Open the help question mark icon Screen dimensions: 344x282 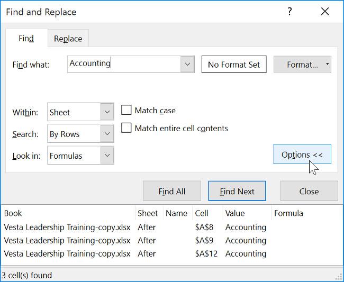click(x=289, y=12)
